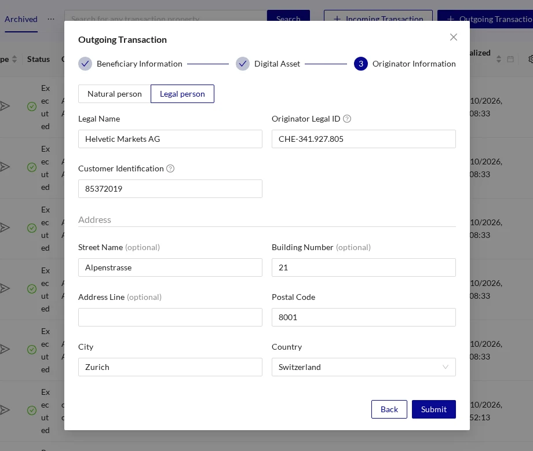
Task: Click the Building Number field
Action: [363, 267]
